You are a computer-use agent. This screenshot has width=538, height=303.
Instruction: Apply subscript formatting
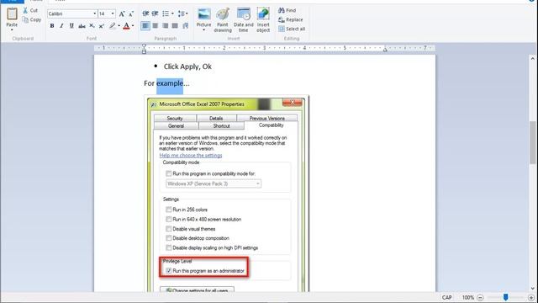pyautogui.click(x=92, y=26)
